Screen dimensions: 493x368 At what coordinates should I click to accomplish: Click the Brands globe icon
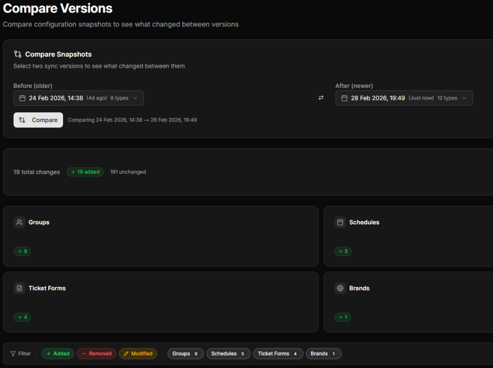coord(340,288)
